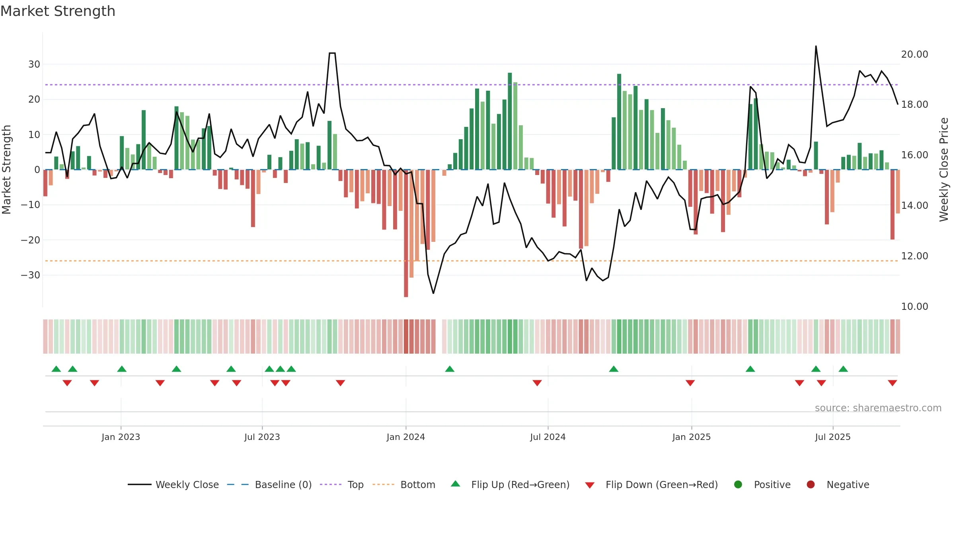
Task: Toggle the Baseline (0) legend entry
Action: [x=269, y=484]
